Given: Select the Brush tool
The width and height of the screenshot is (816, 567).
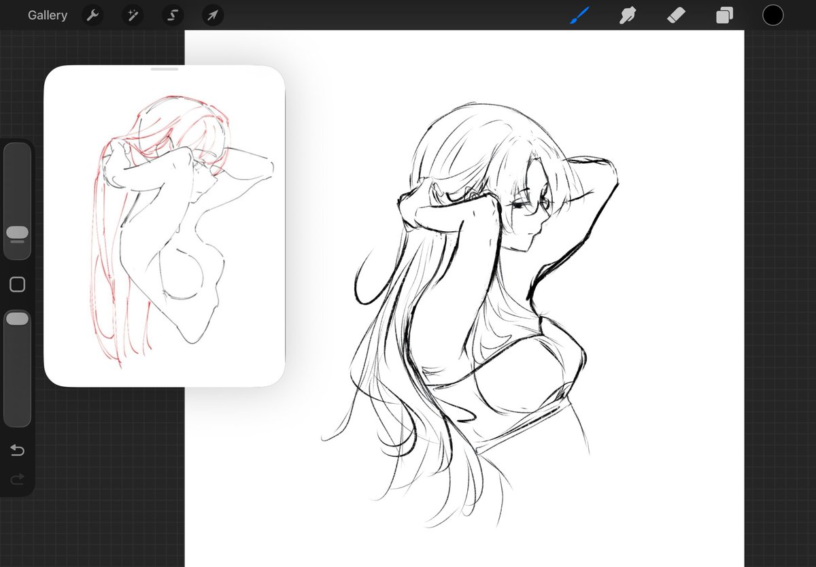Looking at the screenshot, I should pyautogui.click(x=579, y=15).
